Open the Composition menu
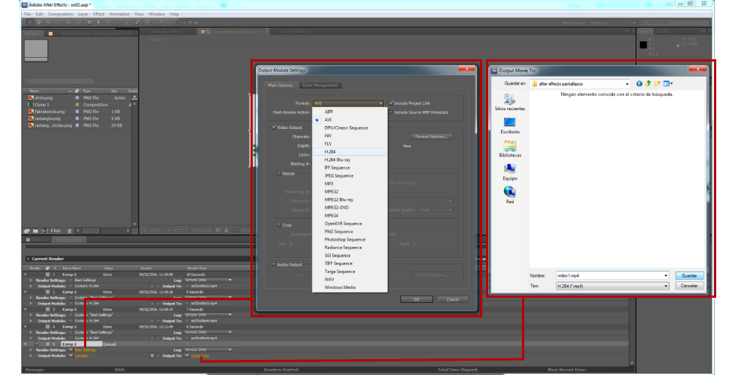This screenshot has width=750, height=375. (x=60, y=14)
